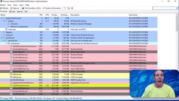Click the YourPhoneServer.exe icon

pos(11,86)
